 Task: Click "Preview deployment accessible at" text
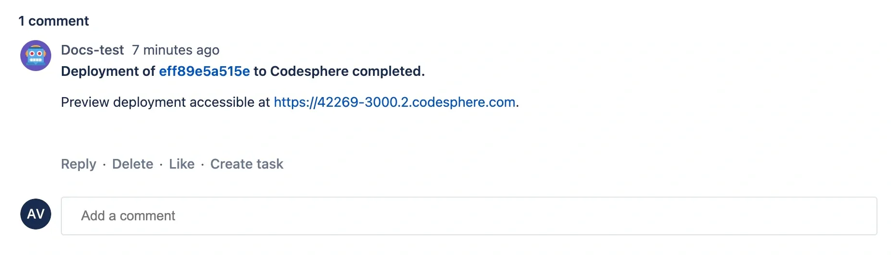tap(165, 102)
